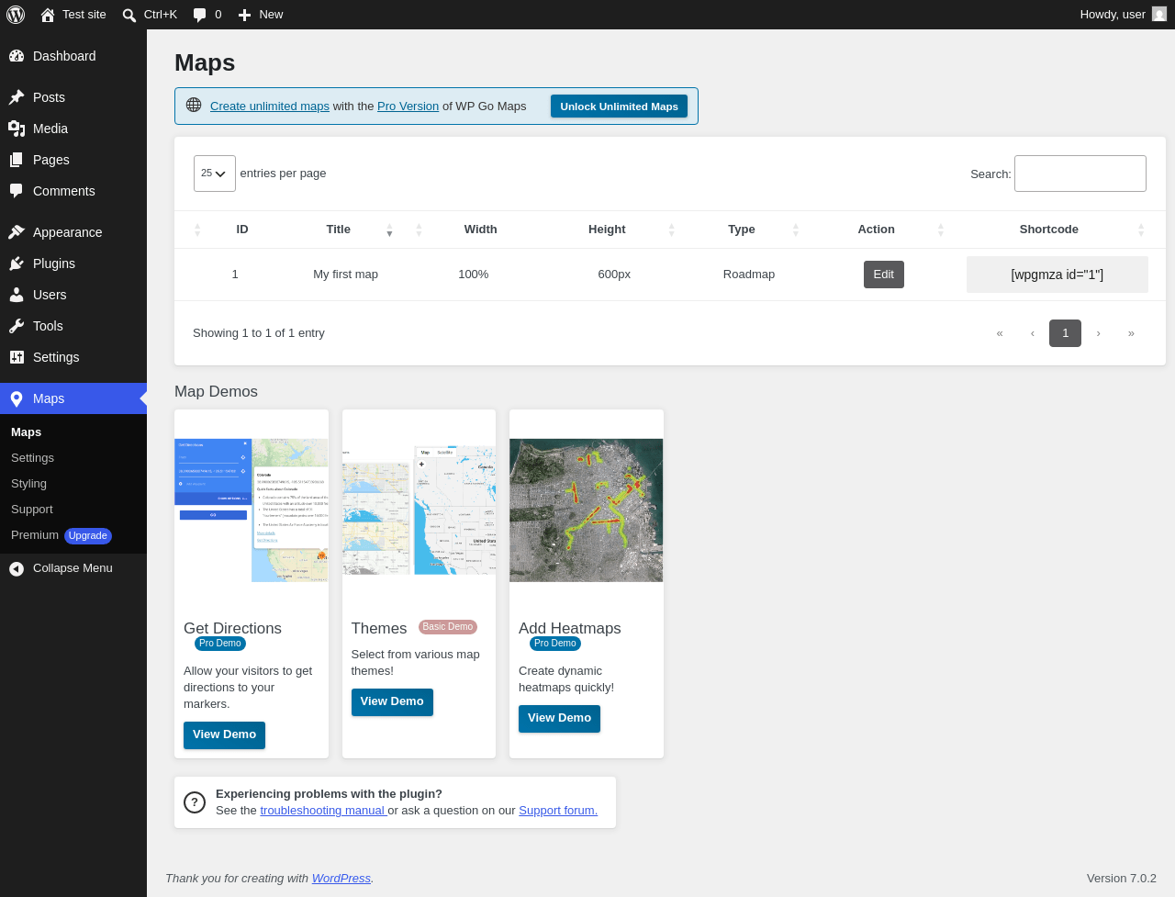Click the question mark help icon
The width and height of the screenshot is (1175, 897).
[195, 802]
